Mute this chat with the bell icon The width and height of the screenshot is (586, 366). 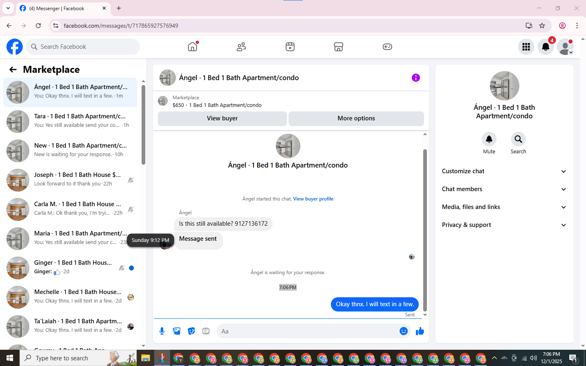tap(489, 139)
